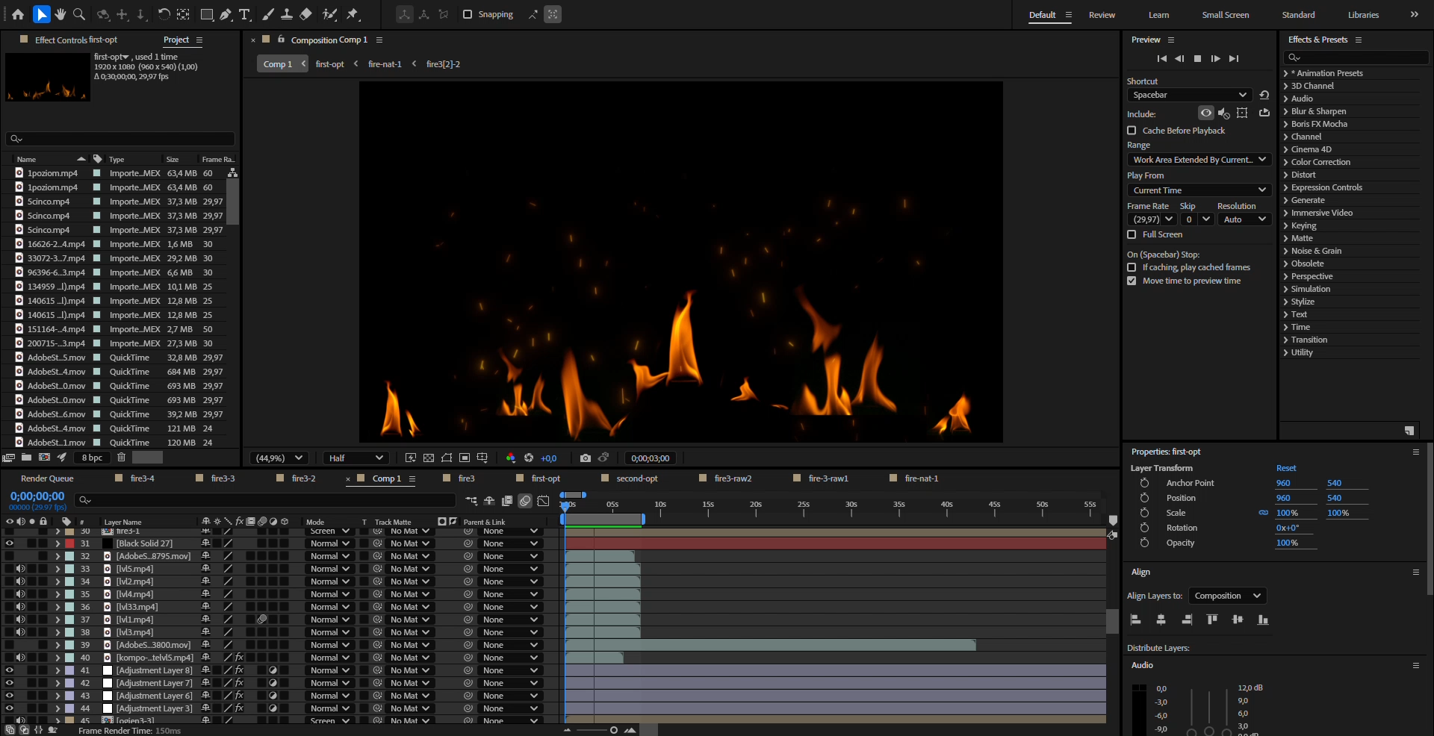
Task: Select the Home icon in toolbar
Action: point(18,14)
